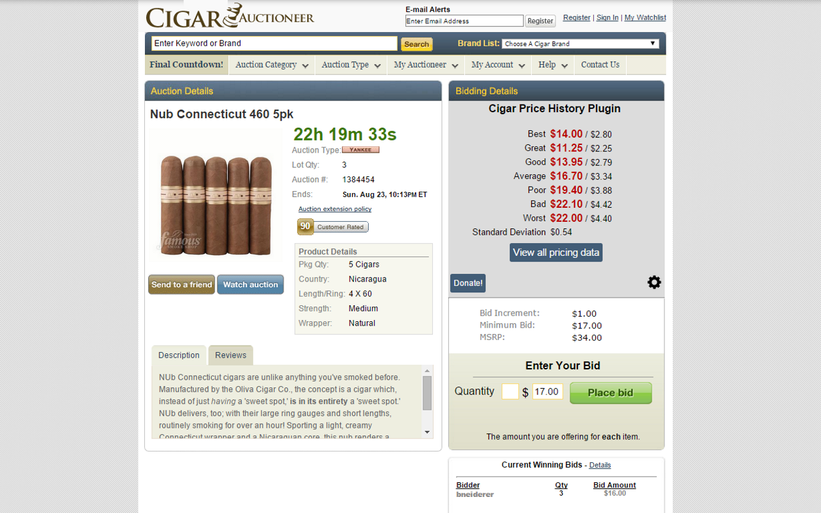821x513 pixels.
Task: Focus the bid amount field showing 17.00
Action: tap(547, 391)
